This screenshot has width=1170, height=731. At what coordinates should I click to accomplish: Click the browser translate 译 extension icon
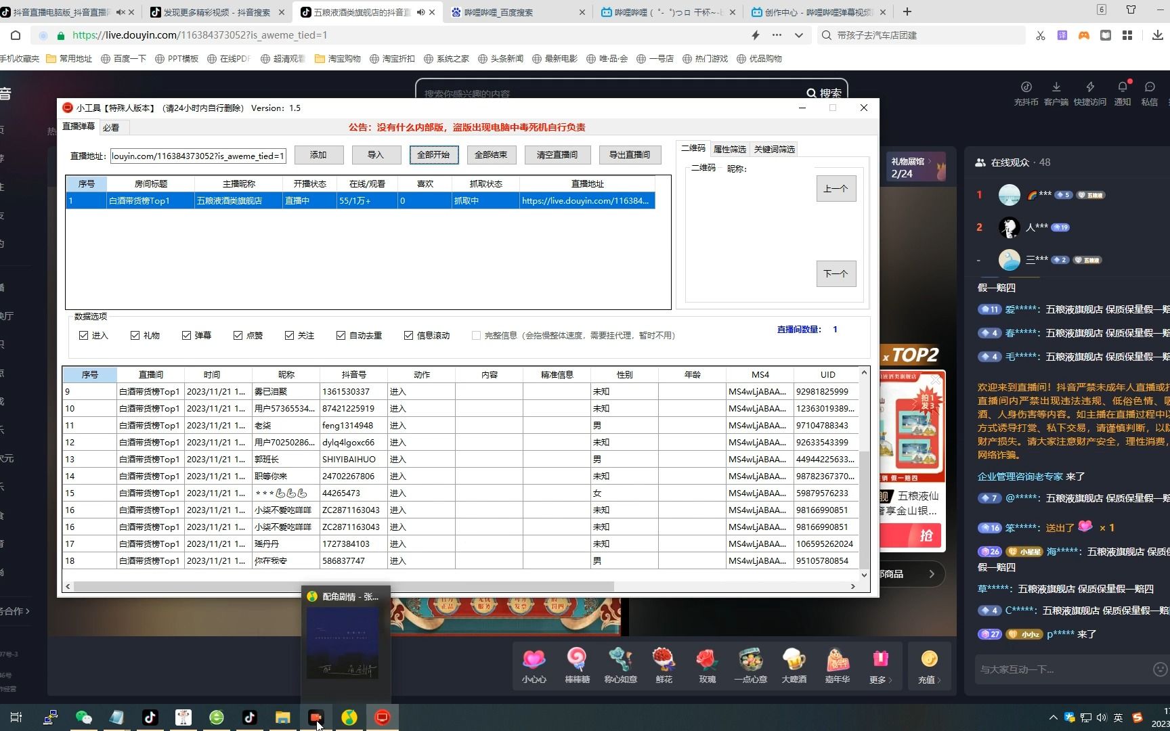1062,35
